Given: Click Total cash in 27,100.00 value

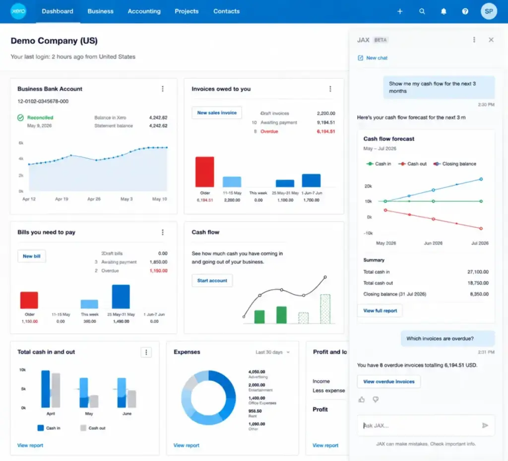Looking at the screenshot, I should click(x=478, y=272).
